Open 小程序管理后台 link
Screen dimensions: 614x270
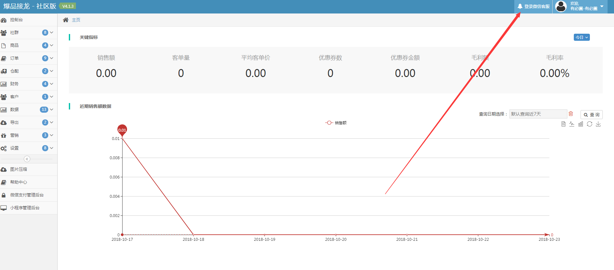29,208
